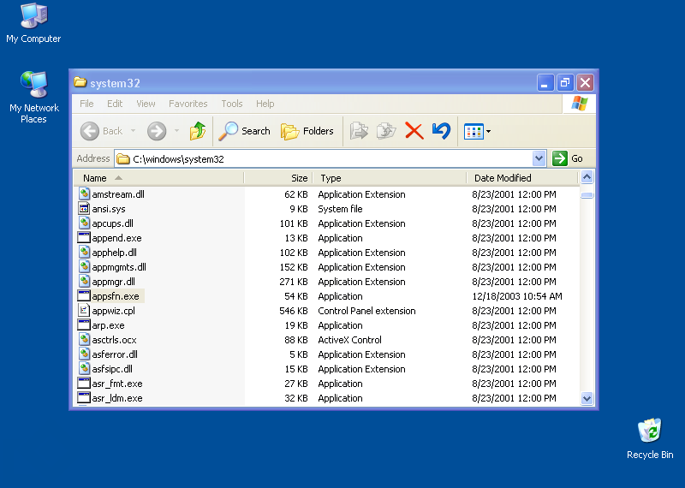Click the scrollbar down arrow
This screenshot has height=488, width=685.
(x=587, y=398)
